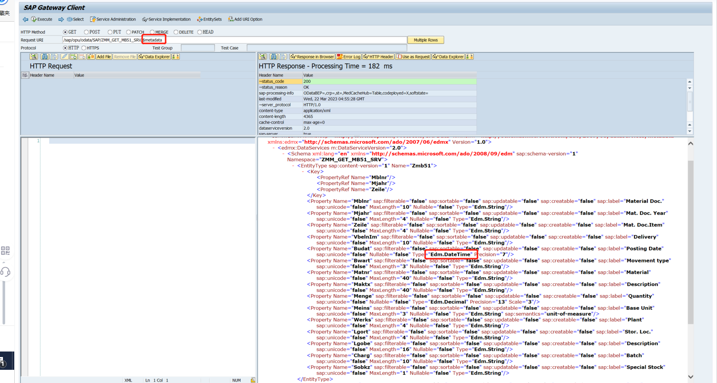
Task: Open Find Next in HTTP Response toolbar
Action: [x=283, y=56]
